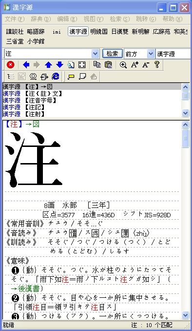This screenshot has width=192, height=331.
Task: Click the greyed picture panel icon
Action: click(22, 77)
